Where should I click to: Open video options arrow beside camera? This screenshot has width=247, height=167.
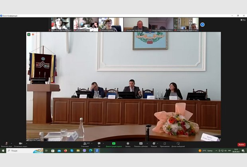(26, 144)
